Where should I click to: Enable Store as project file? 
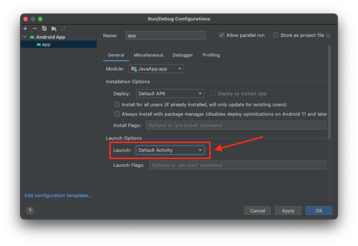pos(276,35)
